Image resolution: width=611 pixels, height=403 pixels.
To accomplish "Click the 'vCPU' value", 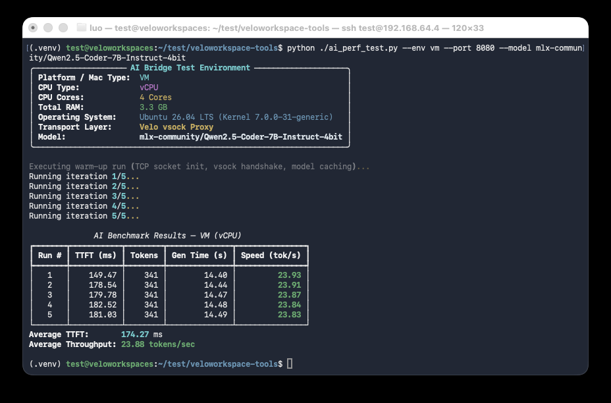I will click(x=149, y=88).
